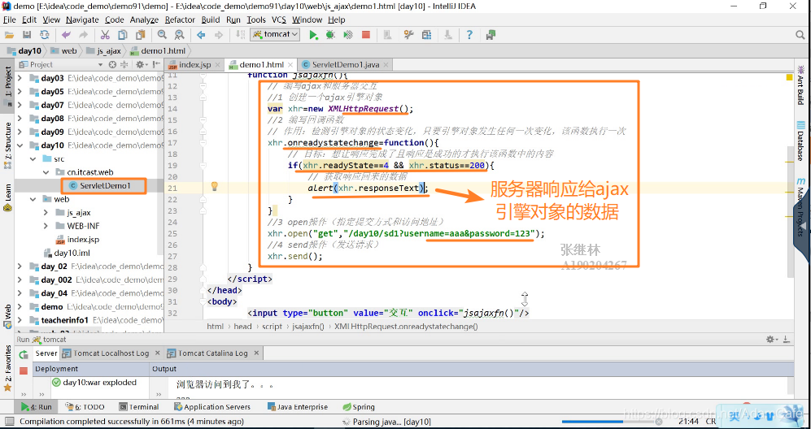Click the Run with Coverage icon
Image resolution: width=811 pixels, height=429 pixels.
click(348, 35)
